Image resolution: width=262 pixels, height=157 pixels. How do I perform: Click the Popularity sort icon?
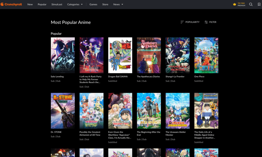[182, 22]
